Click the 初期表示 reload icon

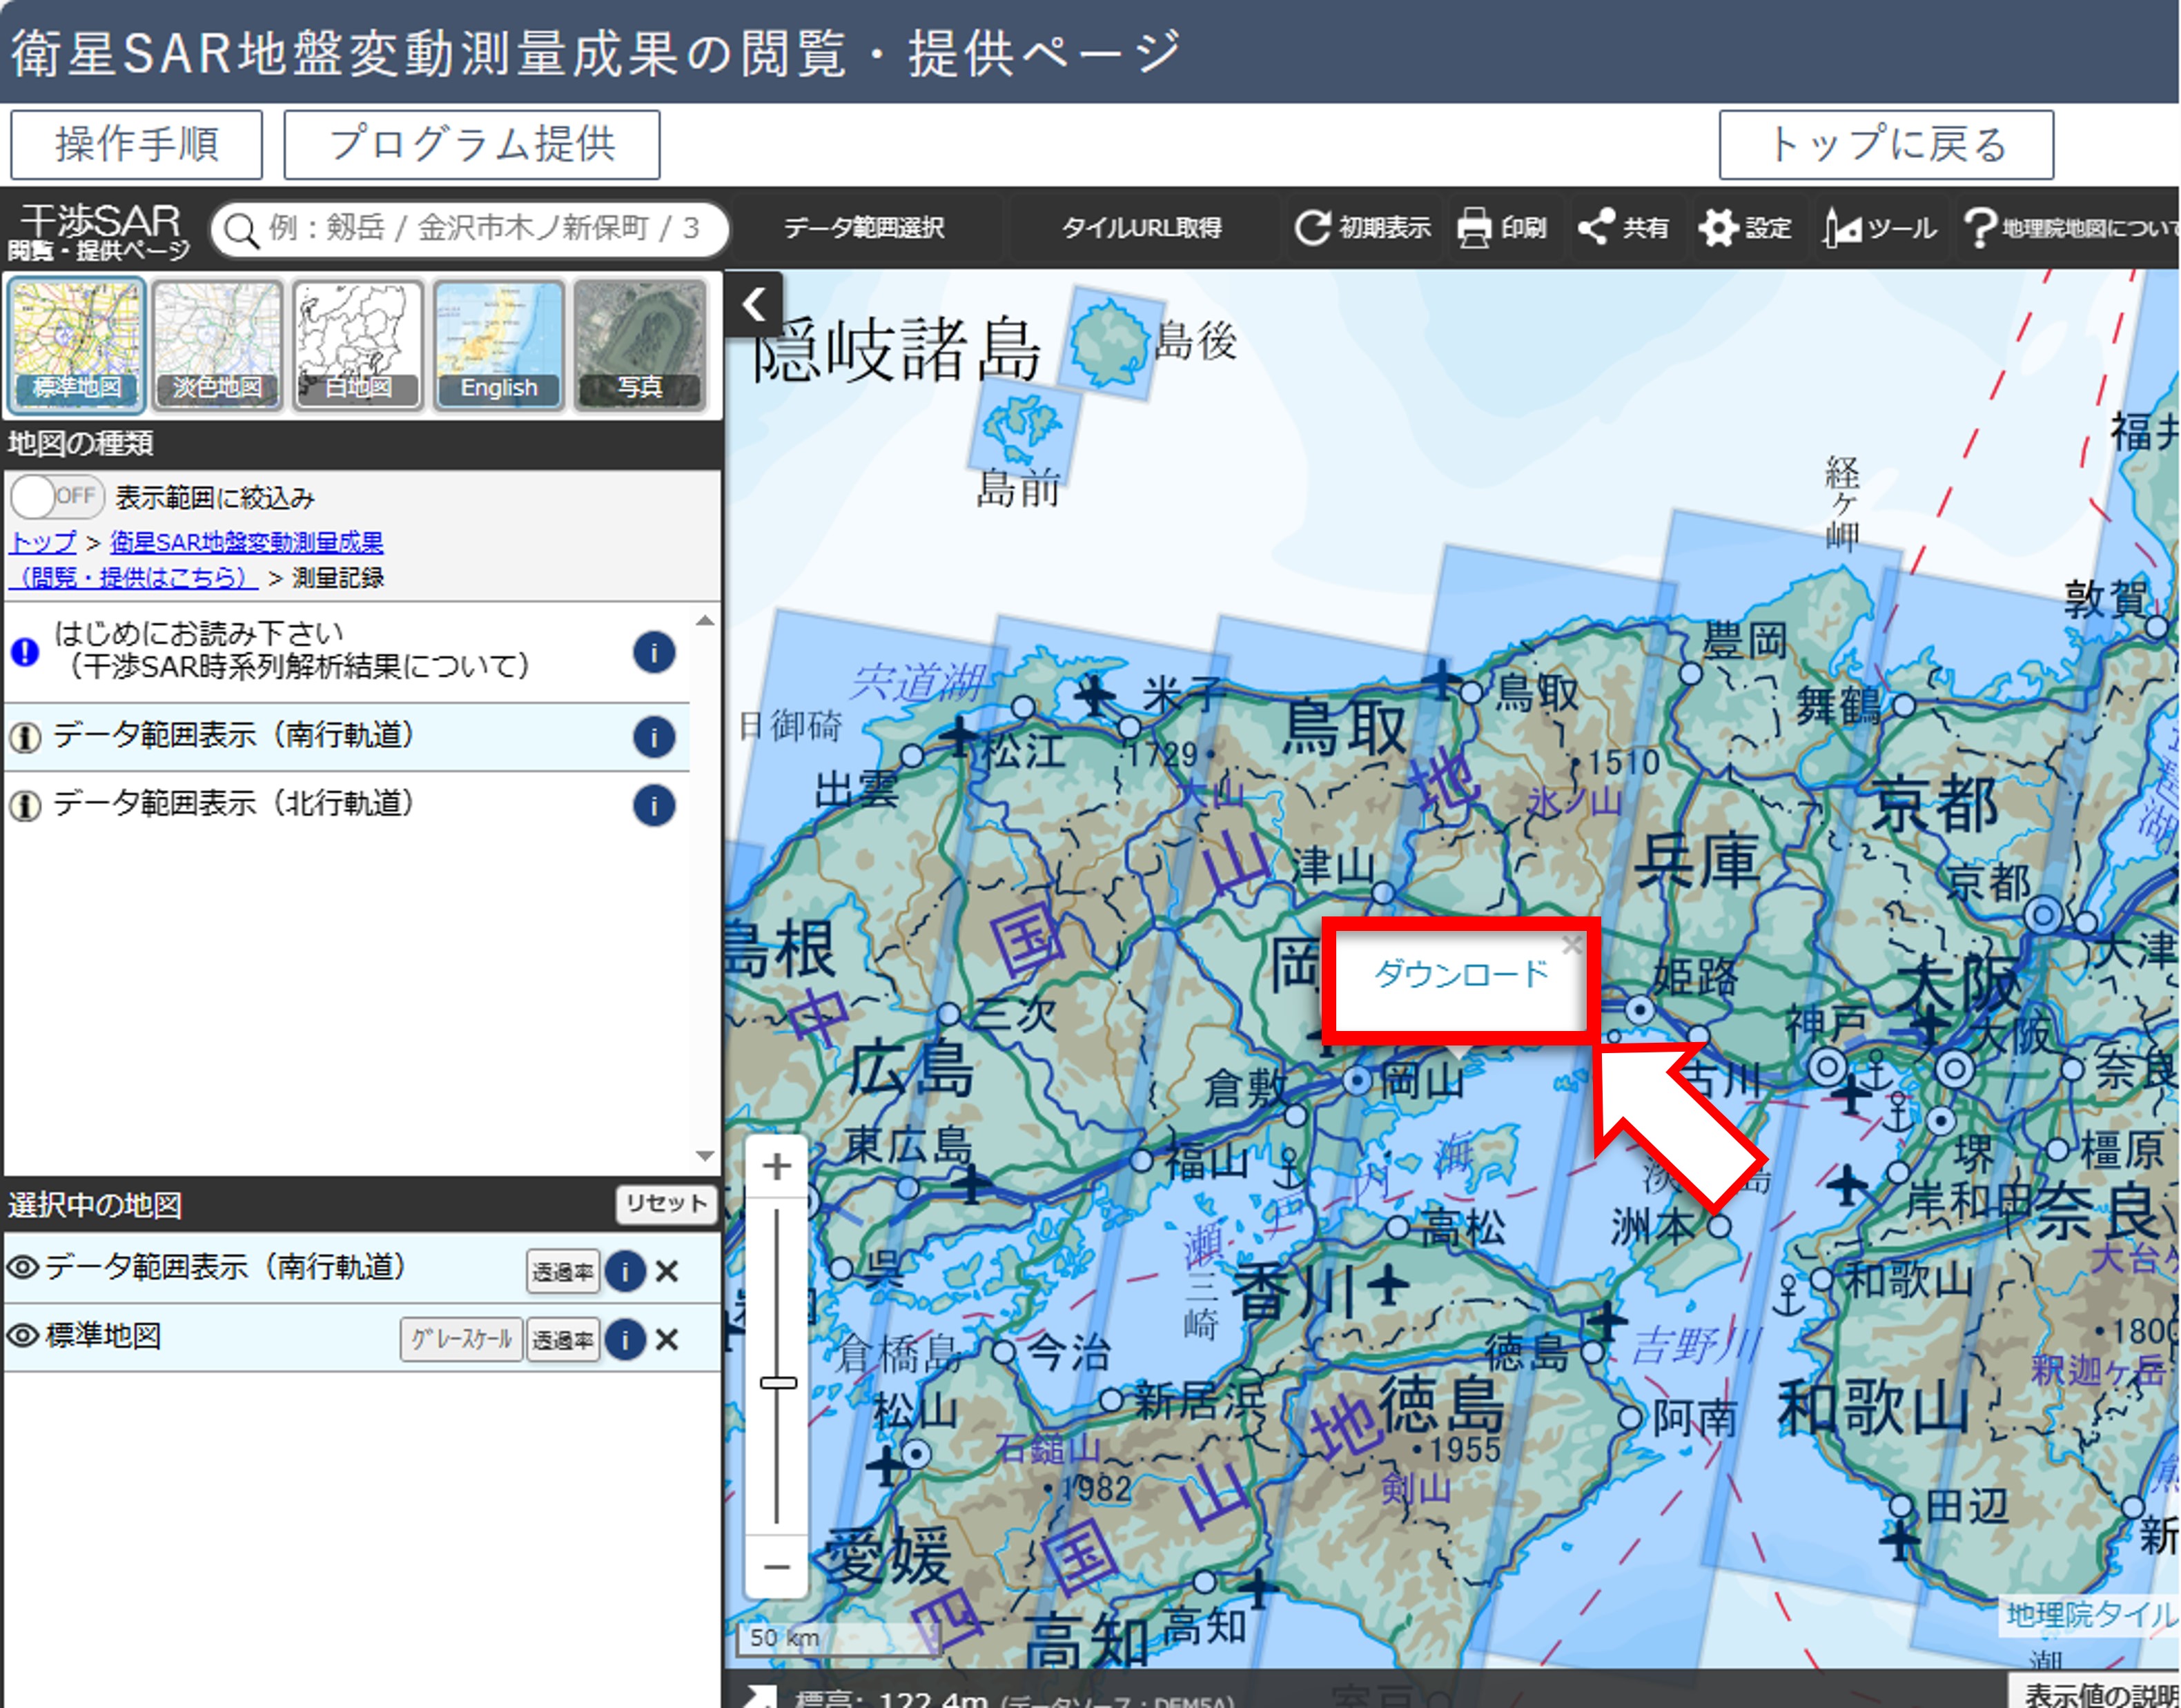click(1312, 228)
